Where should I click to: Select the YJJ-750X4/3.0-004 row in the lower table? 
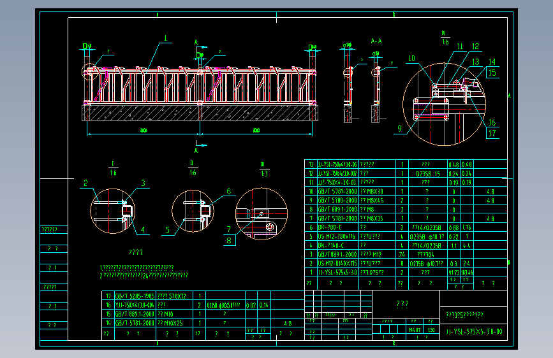[x=203, y=305]
